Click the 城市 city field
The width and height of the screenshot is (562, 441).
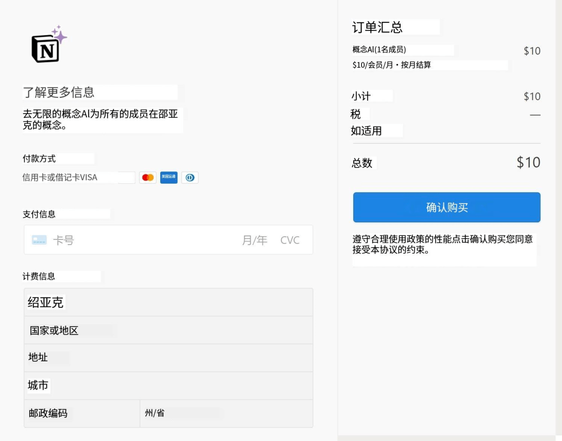[x=169, y=386]
